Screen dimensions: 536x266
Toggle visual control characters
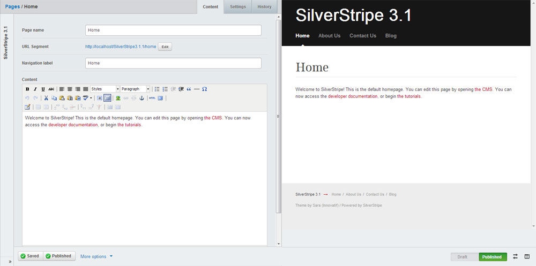[x=107, y=98]
